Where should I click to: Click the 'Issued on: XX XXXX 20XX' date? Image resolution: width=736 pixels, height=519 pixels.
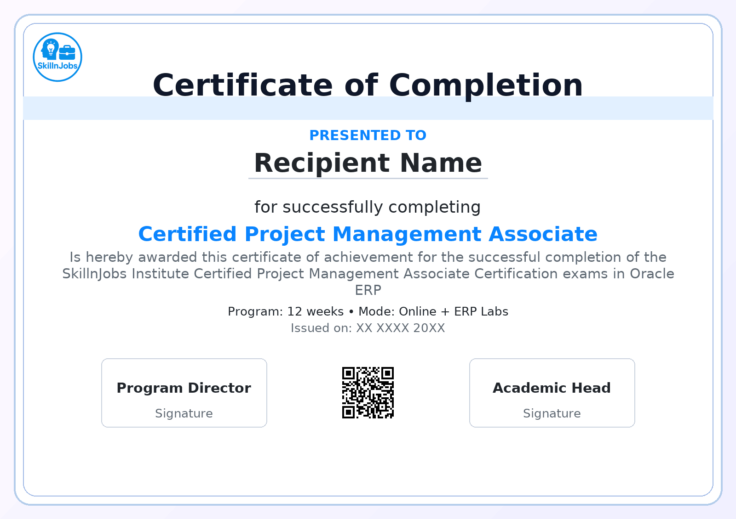[x=368, y=328]
